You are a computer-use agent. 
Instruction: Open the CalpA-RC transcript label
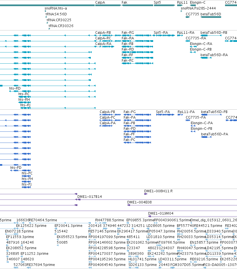tap(103, 38)
